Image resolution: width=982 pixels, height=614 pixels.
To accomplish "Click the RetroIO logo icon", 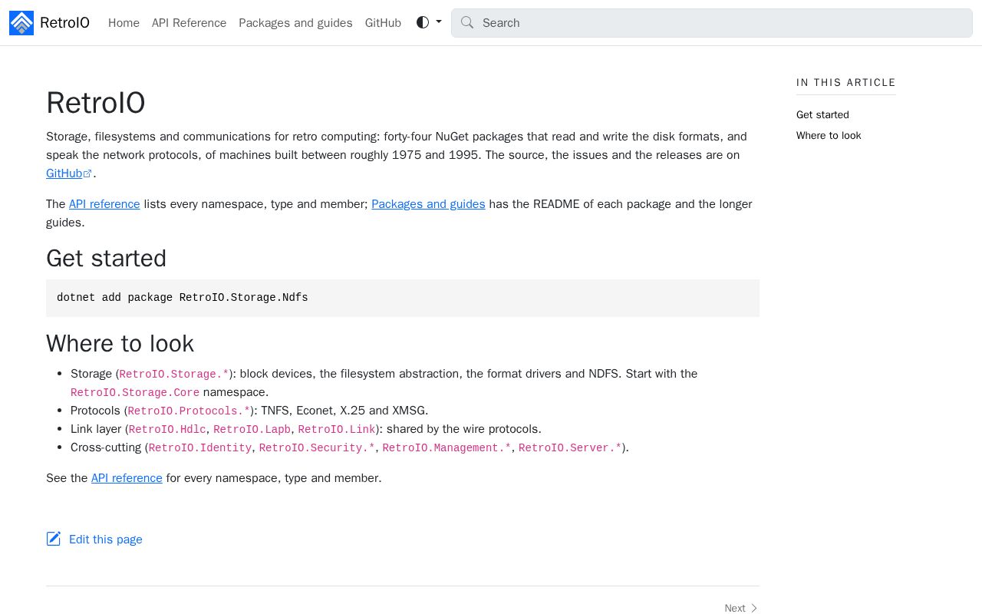I will point(21,23).
